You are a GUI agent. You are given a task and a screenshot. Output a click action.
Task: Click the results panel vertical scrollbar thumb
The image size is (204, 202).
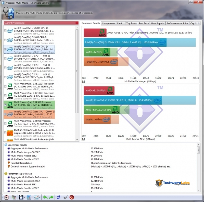pos(198,150)
